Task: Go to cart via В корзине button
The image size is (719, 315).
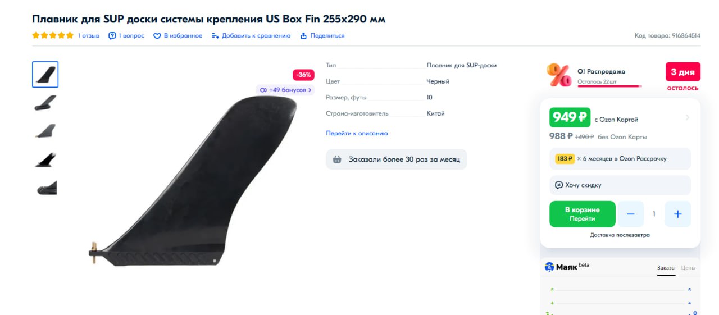Action: (583, 214)
